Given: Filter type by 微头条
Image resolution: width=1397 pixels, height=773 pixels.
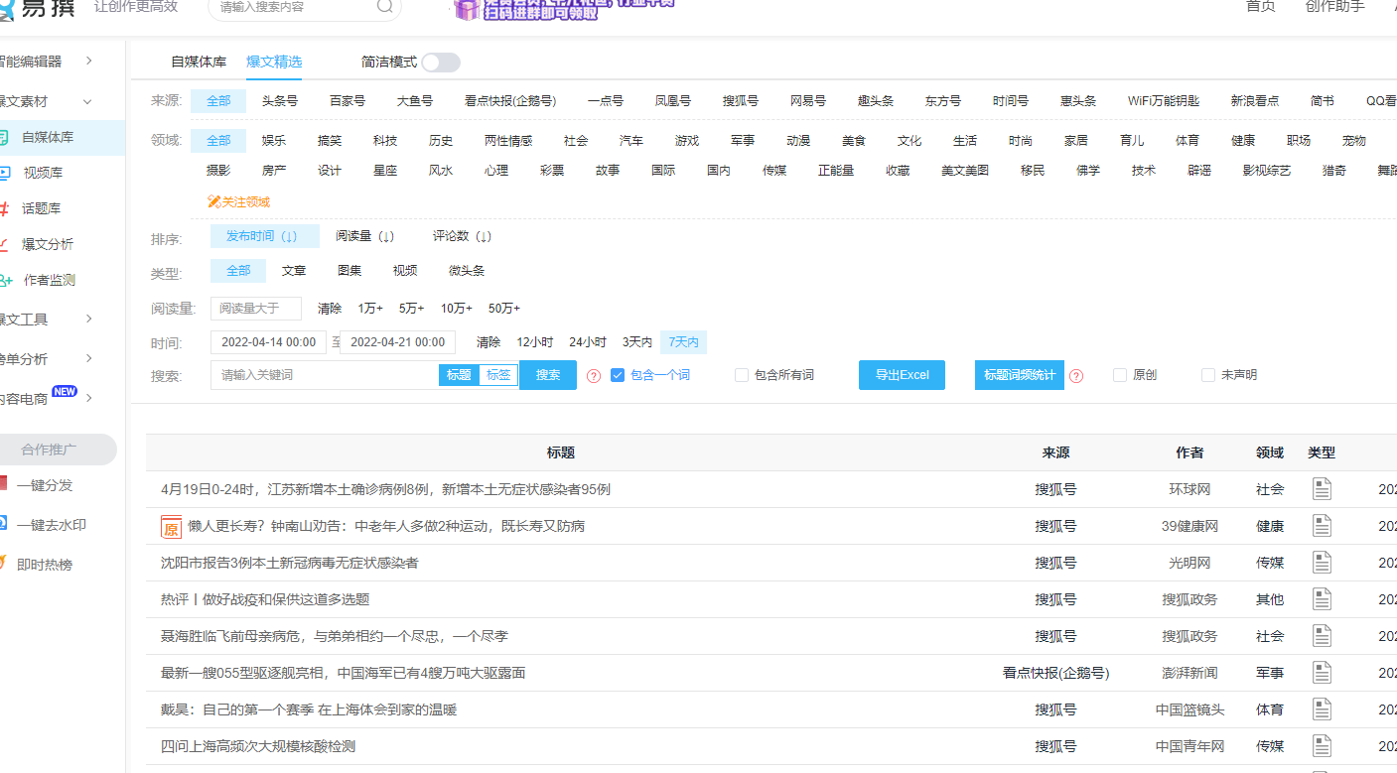Looking at the screenshot, I should click(467, 270).
